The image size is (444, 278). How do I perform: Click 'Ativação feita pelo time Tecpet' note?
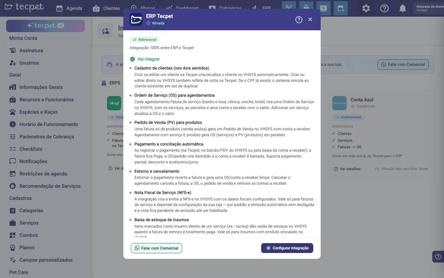[x=402, y=169]
